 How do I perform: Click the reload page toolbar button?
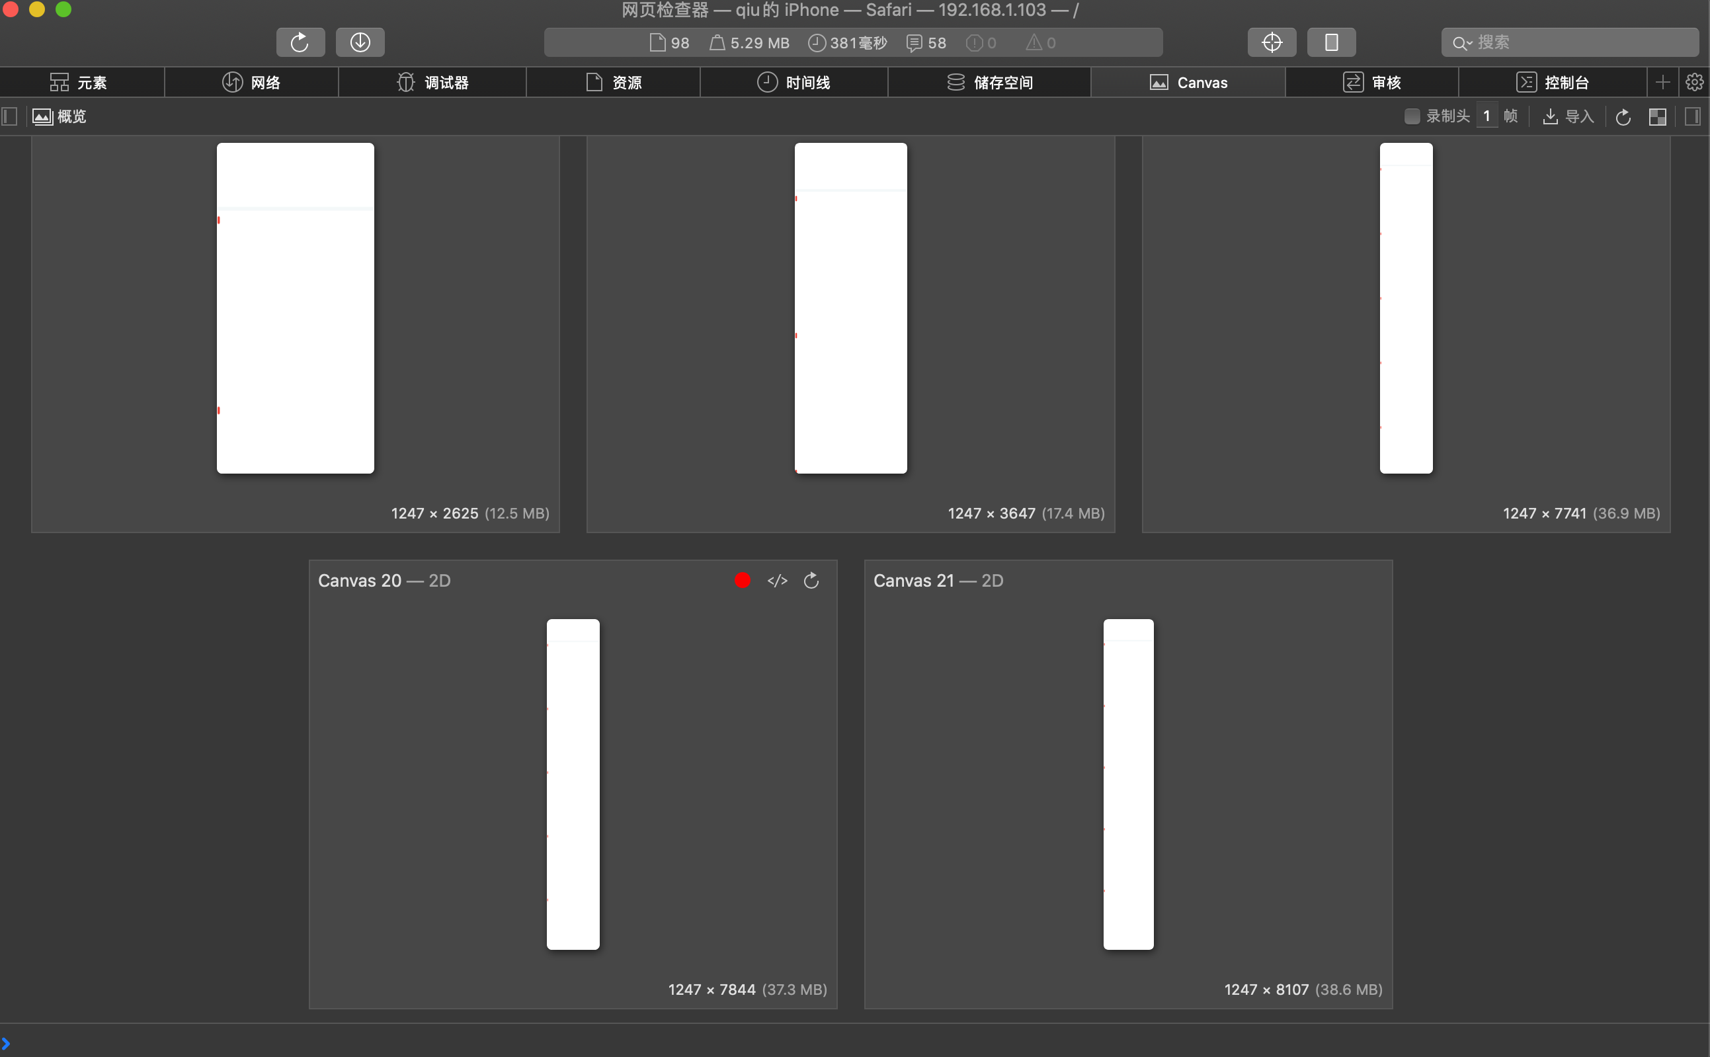pos(300,42)
